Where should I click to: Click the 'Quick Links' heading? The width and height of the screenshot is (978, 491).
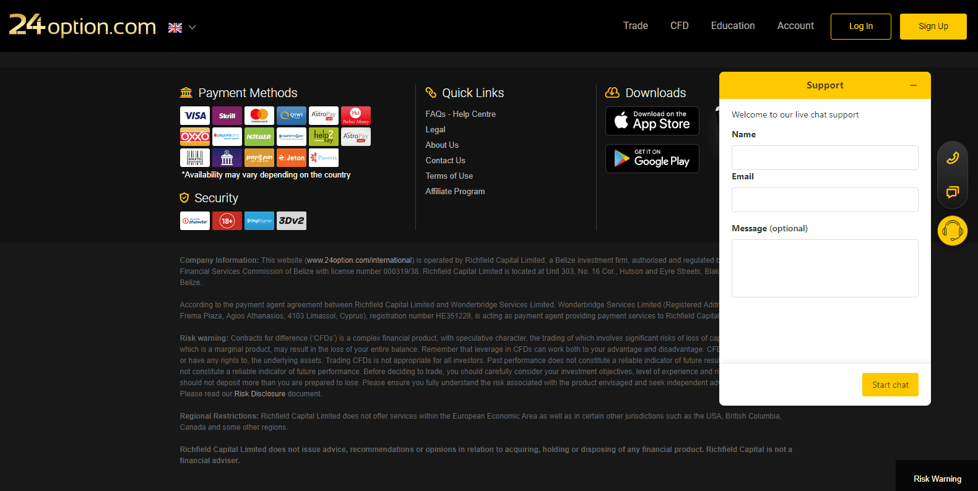pos(473,93)
